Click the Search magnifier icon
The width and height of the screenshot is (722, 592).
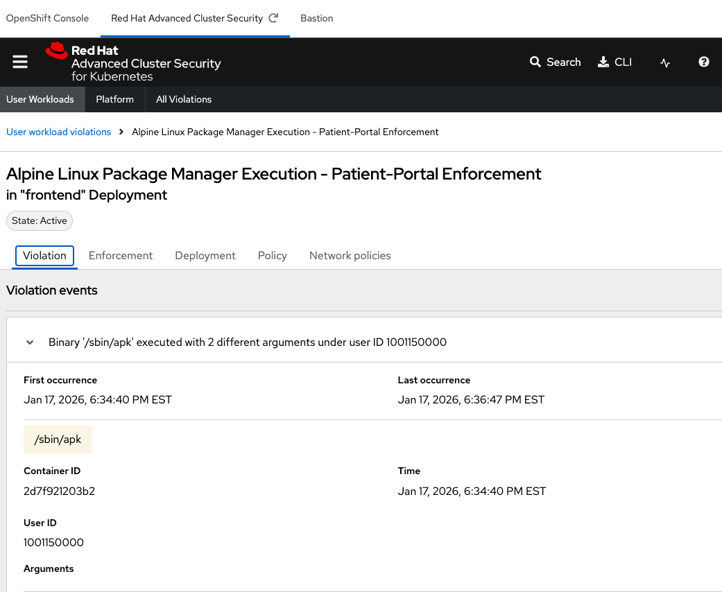[x=535, y=62]
